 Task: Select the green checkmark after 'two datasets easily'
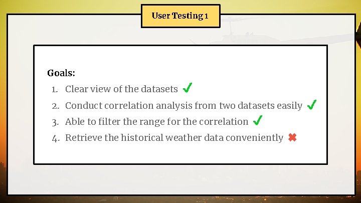312,104
